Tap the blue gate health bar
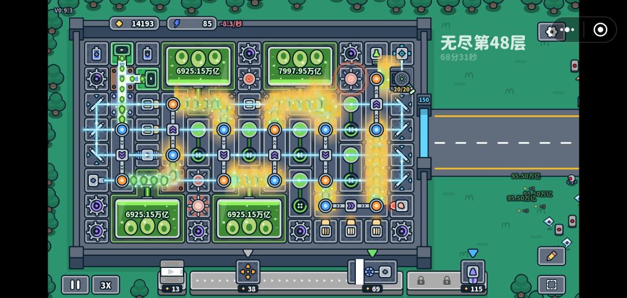The height and width of the screenshot is (298, 627). (423, 132)
